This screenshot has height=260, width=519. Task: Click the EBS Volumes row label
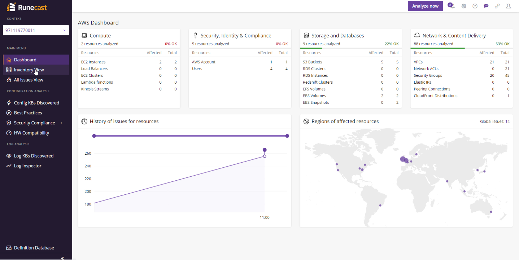coord(314,96)
